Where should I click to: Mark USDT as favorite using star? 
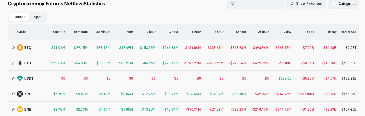[13, 78]
